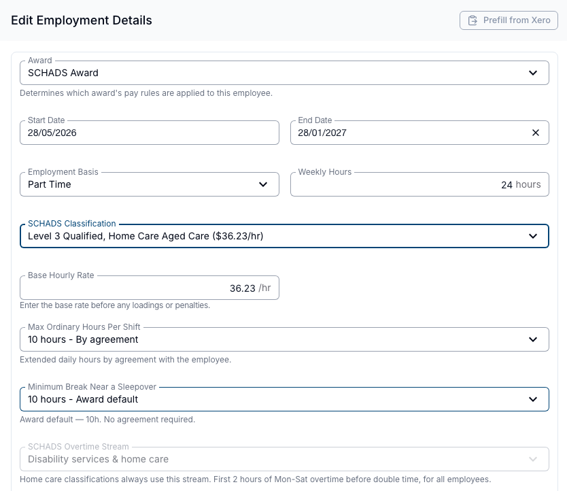Viewport: 567px width, 491px height.
Task: Open the SCHADS Classification dropdown
Action: click(284, 236)
